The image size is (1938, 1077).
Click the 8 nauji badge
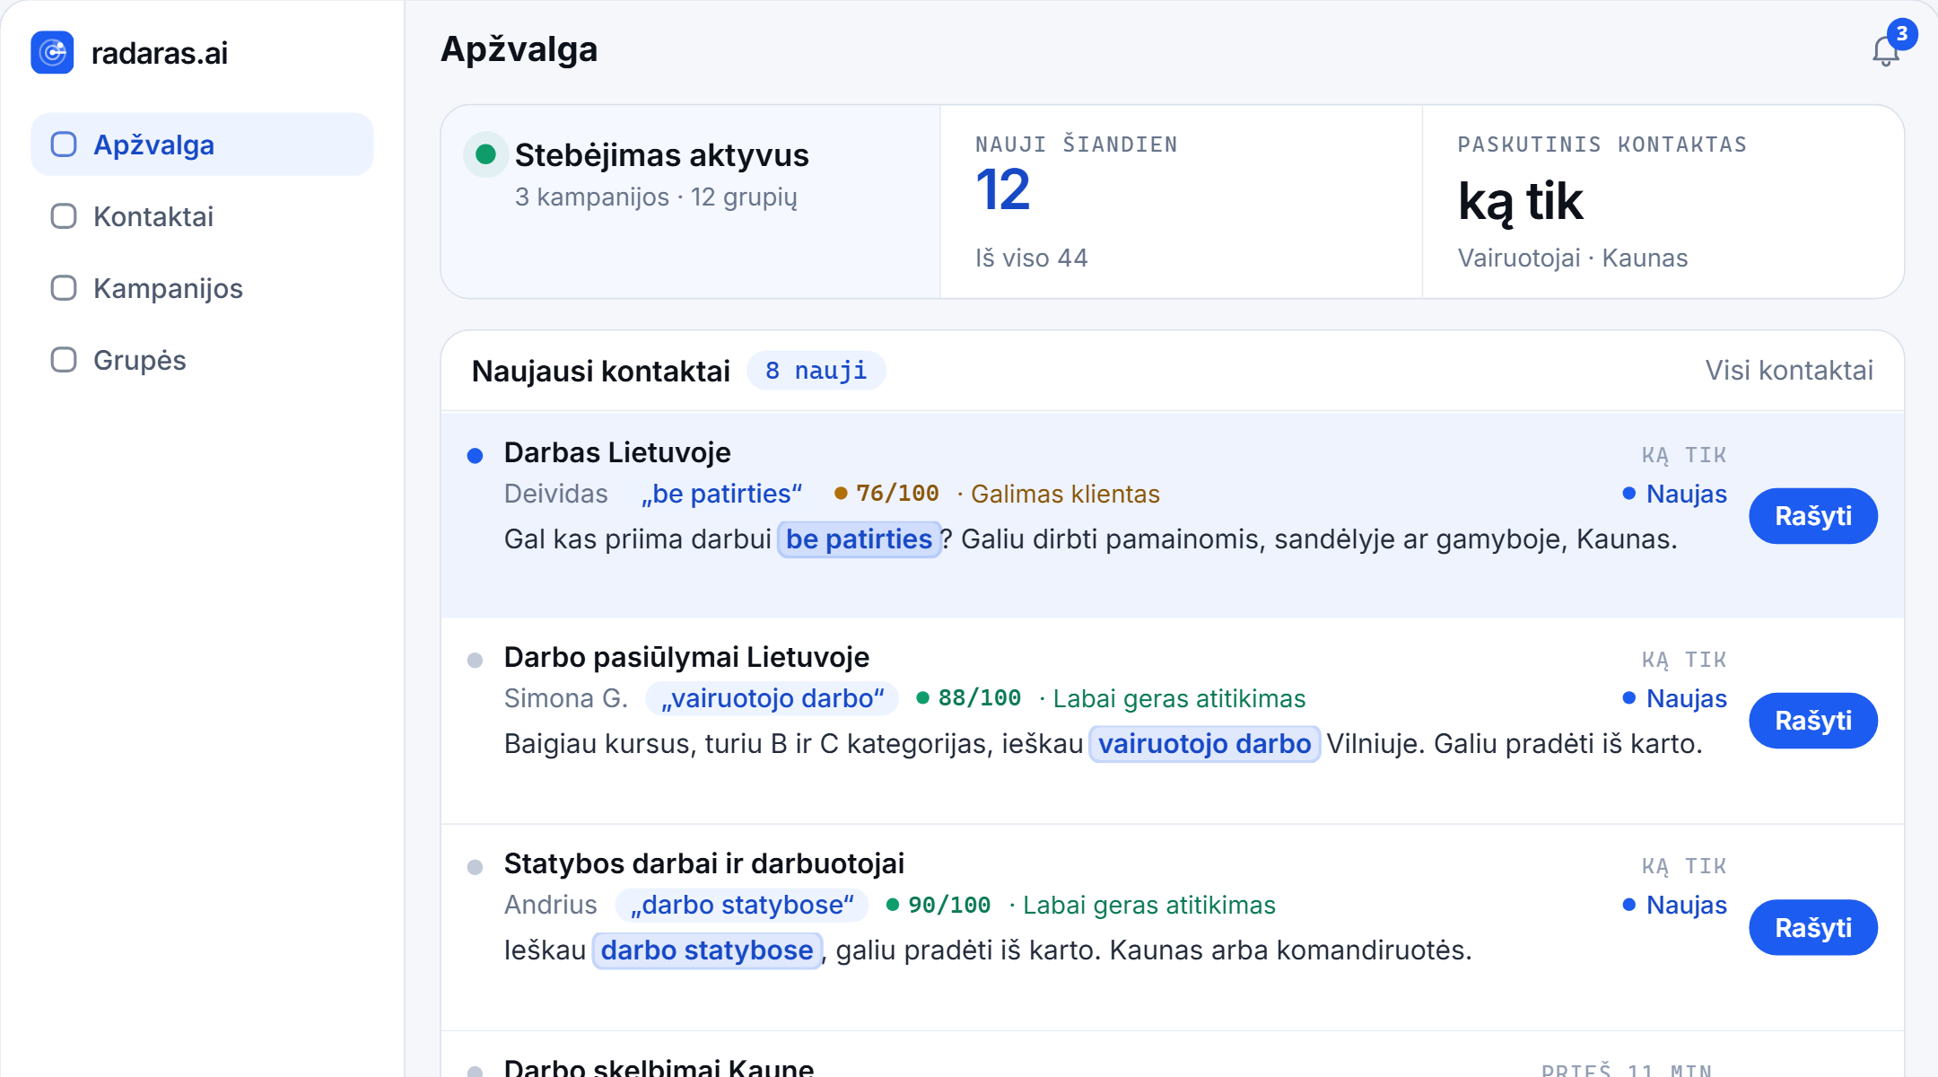pos(816,371)
